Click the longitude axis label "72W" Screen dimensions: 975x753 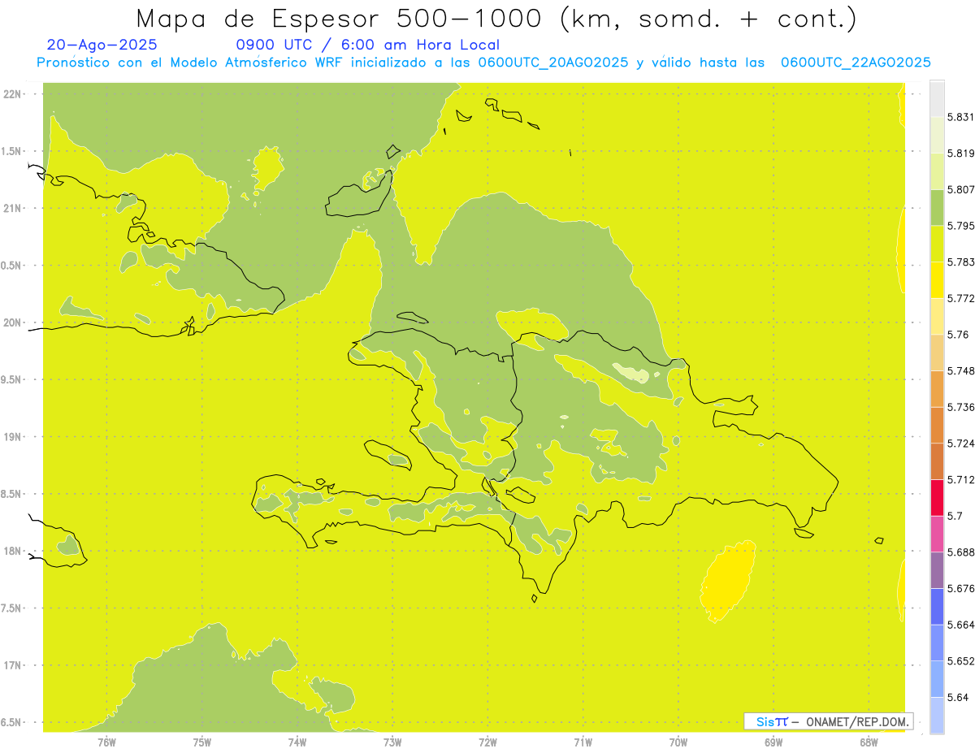coord(487,742)
